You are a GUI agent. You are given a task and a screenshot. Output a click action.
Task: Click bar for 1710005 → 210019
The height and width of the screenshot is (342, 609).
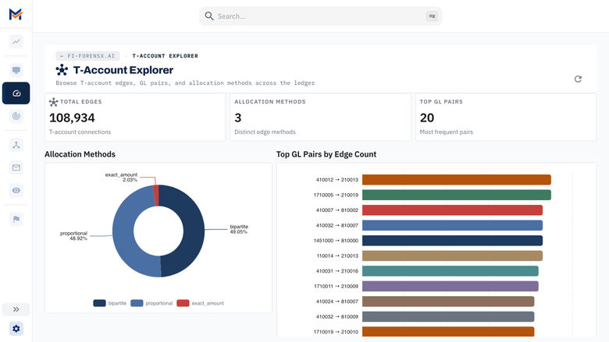457,195
